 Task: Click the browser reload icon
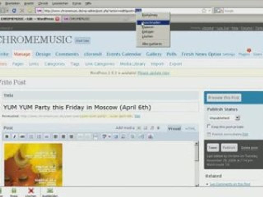[x=14, y=11]
